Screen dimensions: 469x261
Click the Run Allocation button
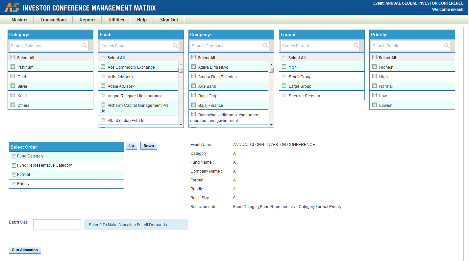[x=25, y=250]
